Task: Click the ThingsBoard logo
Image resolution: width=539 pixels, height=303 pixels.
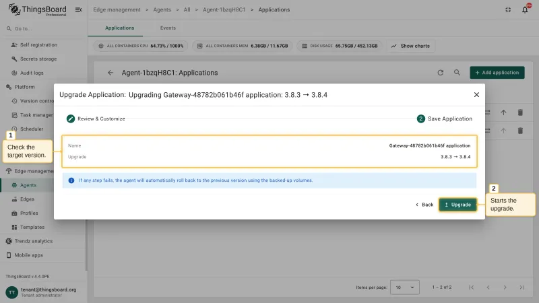Action: [37, 9]
